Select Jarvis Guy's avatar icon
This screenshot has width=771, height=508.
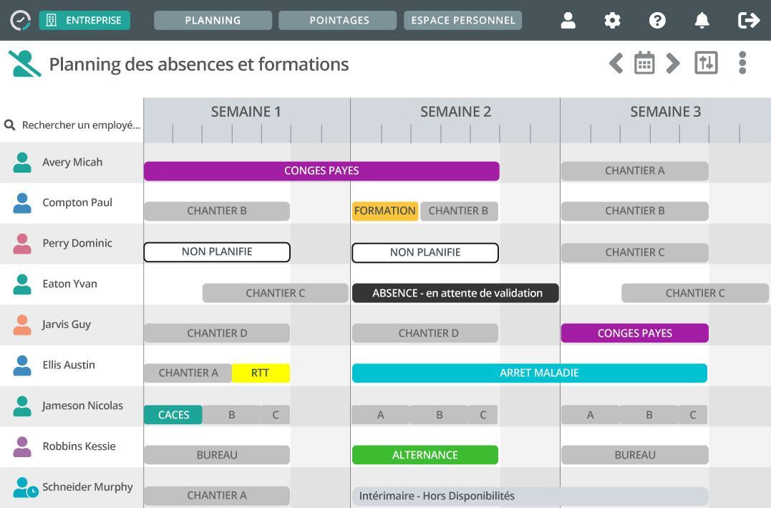[22, 325]
